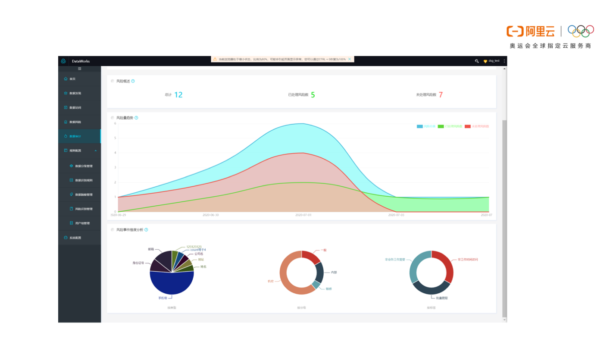The width and height of the screenshot is (613, 345).
Task: Click the total count value 12
Action: tap(178, 95)
